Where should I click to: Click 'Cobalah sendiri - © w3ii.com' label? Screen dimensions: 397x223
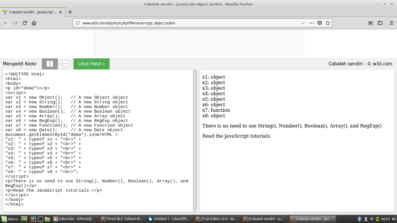(360, 64)
